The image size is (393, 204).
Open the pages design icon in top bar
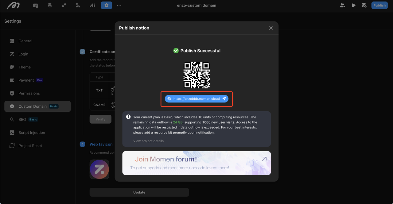(36, 5)
